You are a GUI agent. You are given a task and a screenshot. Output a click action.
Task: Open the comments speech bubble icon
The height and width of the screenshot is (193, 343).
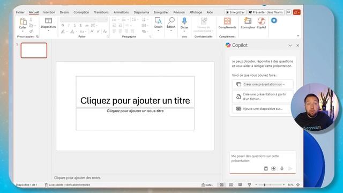point(288,12)
